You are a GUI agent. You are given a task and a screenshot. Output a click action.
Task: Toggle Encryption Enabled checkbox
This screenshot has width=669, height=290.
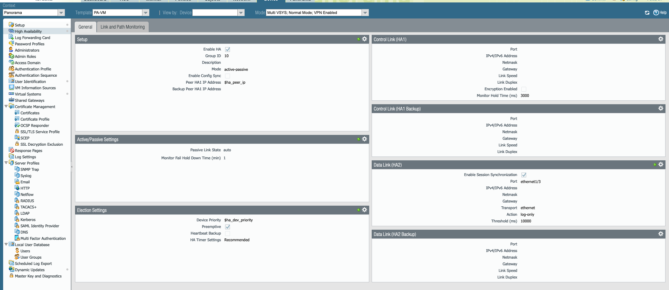[524, 89]
